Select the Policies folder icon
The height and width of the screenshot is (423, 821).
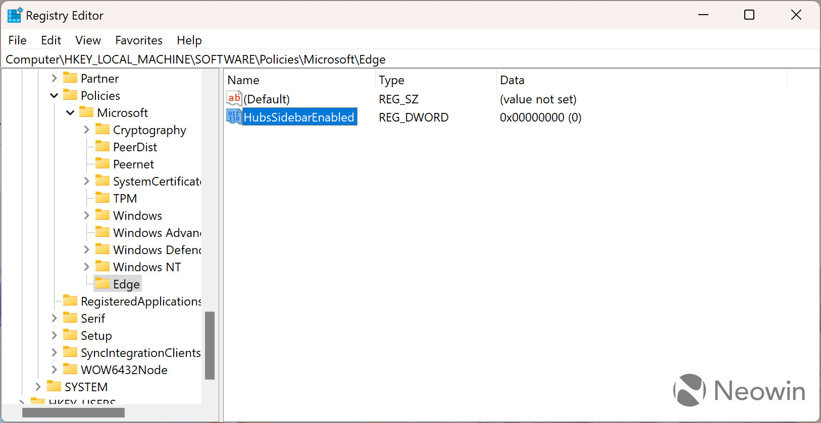(70, 95)
